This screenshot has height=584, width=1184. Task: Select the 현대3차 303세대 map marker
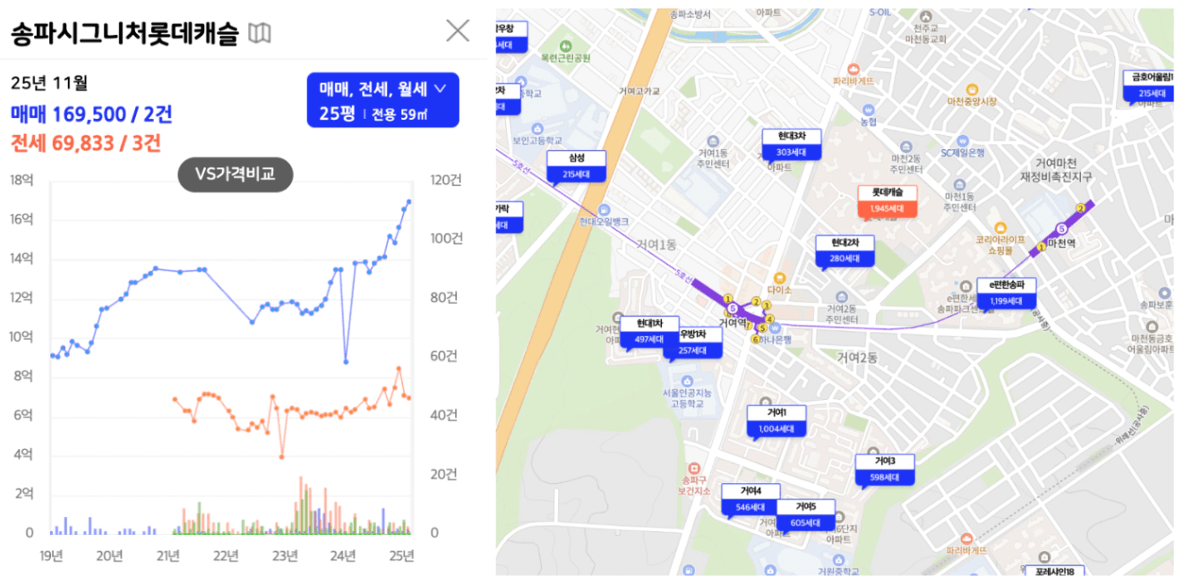pyautogui.click(x=792, y=144)
